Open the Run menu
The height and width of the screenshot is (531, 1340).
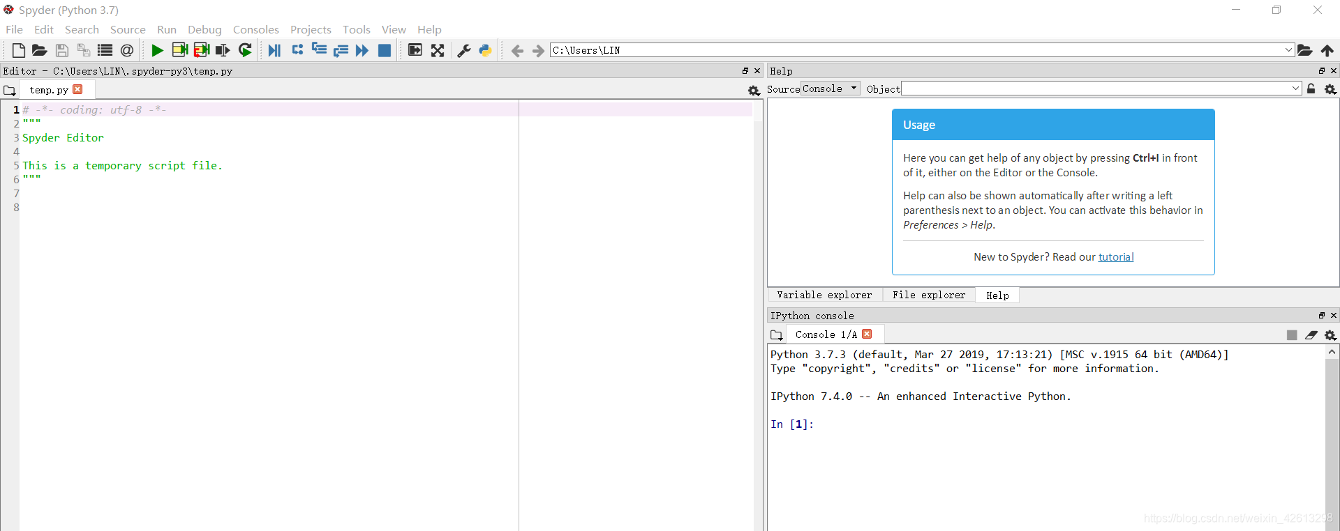[x=167, y=29]
